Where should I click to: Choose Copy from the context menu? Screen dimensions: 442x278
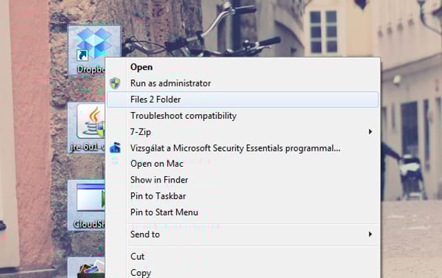242,272
